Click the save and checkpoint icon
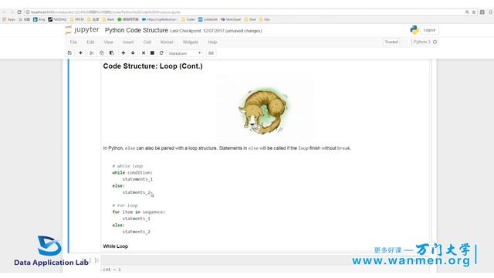 (69, 53)
